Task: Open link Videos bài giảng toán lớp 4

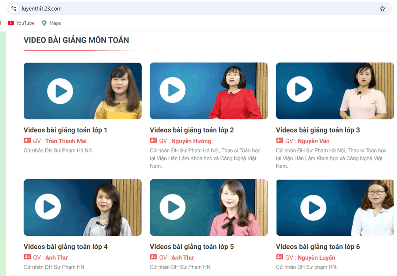Action: [x=65, y=246]
